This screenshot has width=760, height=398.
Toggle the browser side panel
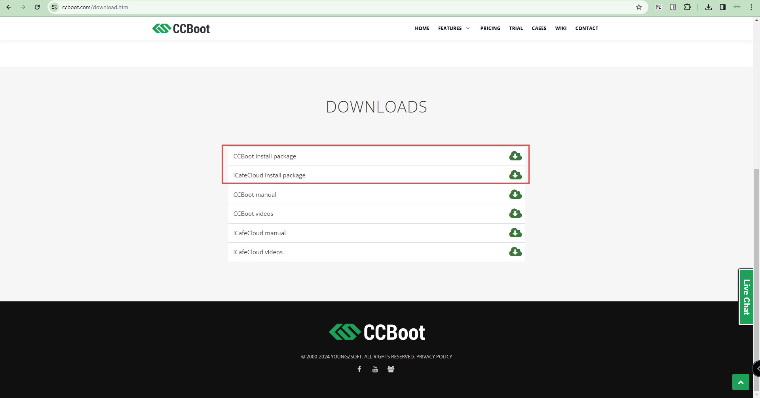pos(723,7)
